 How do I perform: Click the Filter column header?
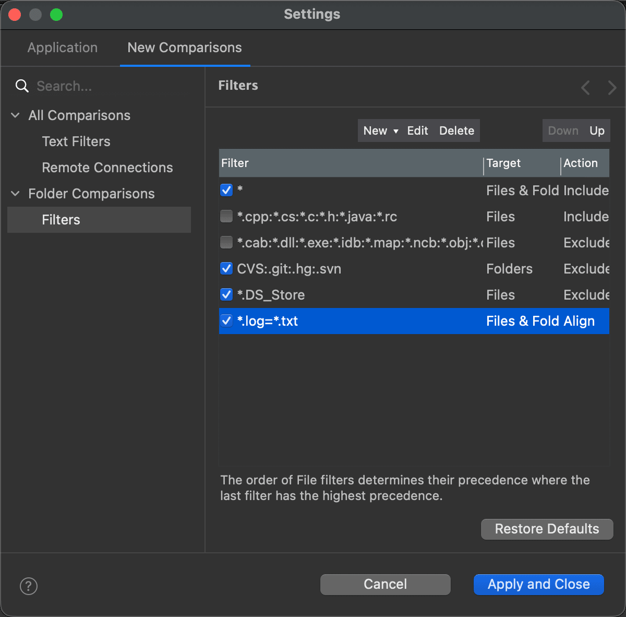coord(351,163)
